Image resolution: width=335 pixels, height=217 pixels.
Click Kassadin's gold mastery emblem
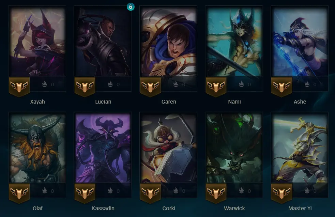85,193
